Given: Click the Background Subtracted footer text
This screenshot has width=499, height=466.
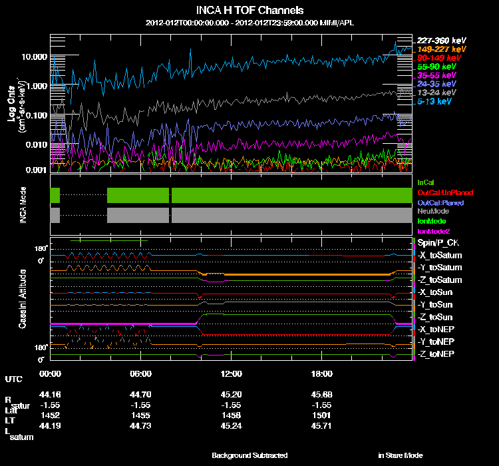Looking at the screenshot, I should pos(249,455).
